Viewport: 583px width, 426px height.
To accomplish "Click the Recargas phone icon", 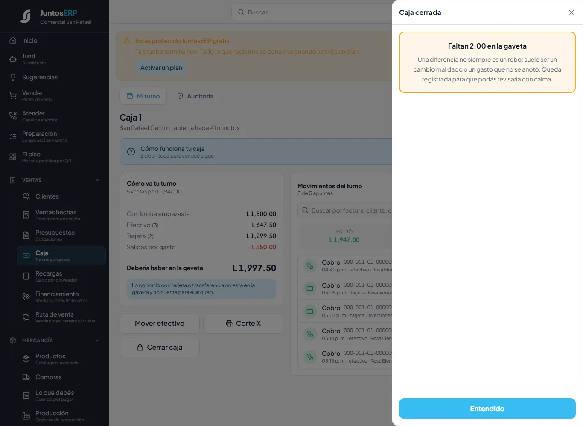I will tap(26, 276).
